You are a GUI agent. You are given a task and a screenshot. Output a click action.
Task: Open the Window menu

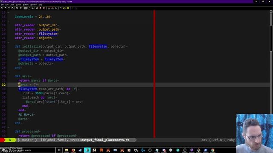pos(34,5)
